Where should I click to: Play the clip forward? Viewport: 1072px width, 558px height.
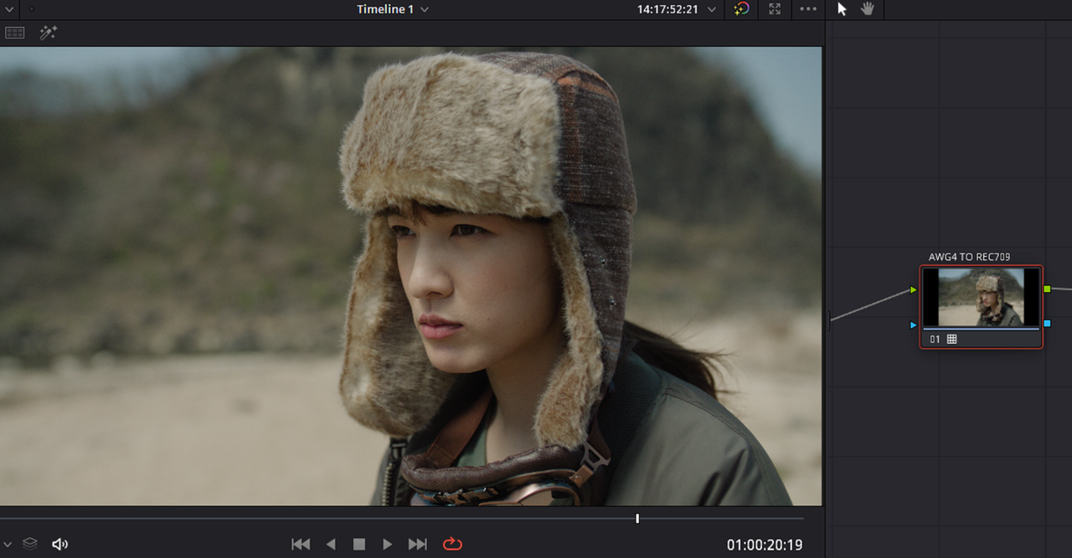387,544
